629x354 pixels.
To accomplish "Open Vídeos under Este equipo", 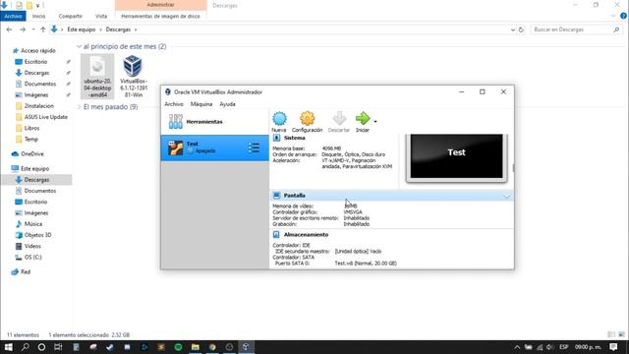I will pos(32,246).
